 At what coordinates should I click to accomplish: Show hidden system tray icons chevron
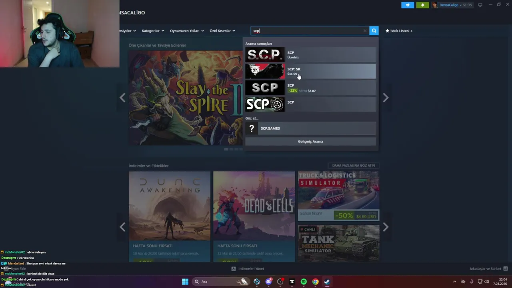point(454,282)
